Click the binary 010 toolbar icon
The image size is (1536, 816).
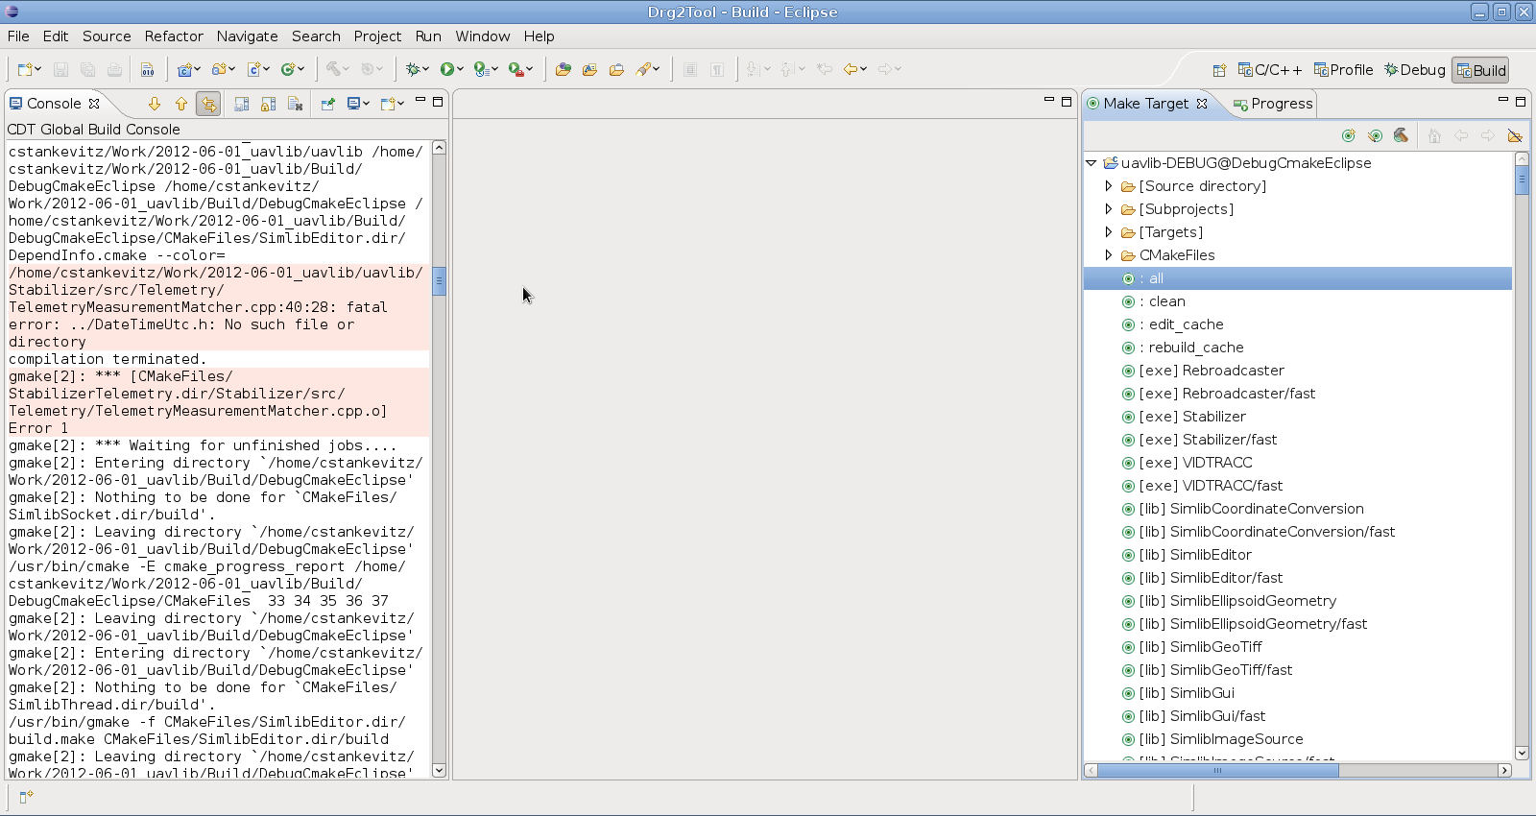point(147,69)
